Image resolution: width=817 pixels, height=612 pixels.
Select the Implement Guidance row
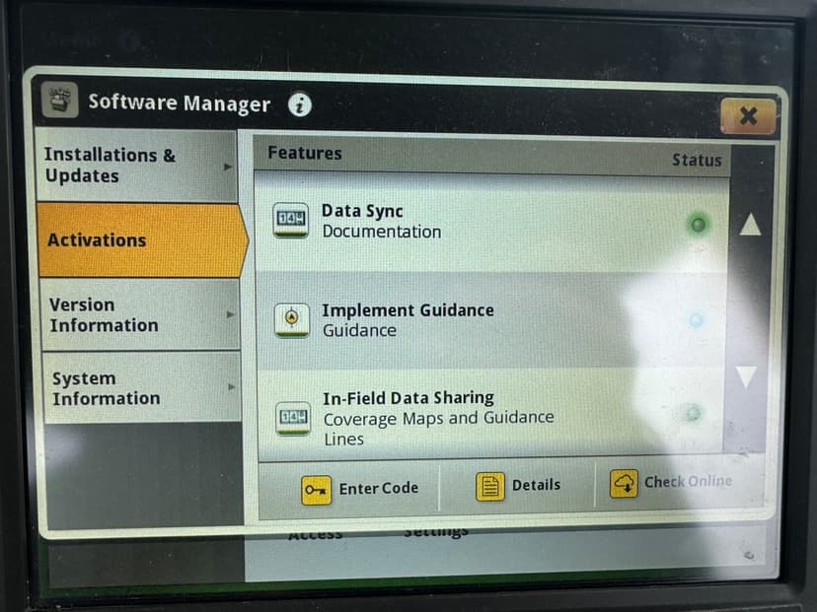tap(491, 320)
